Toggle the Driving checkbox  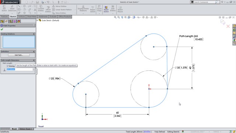[8, 66]
